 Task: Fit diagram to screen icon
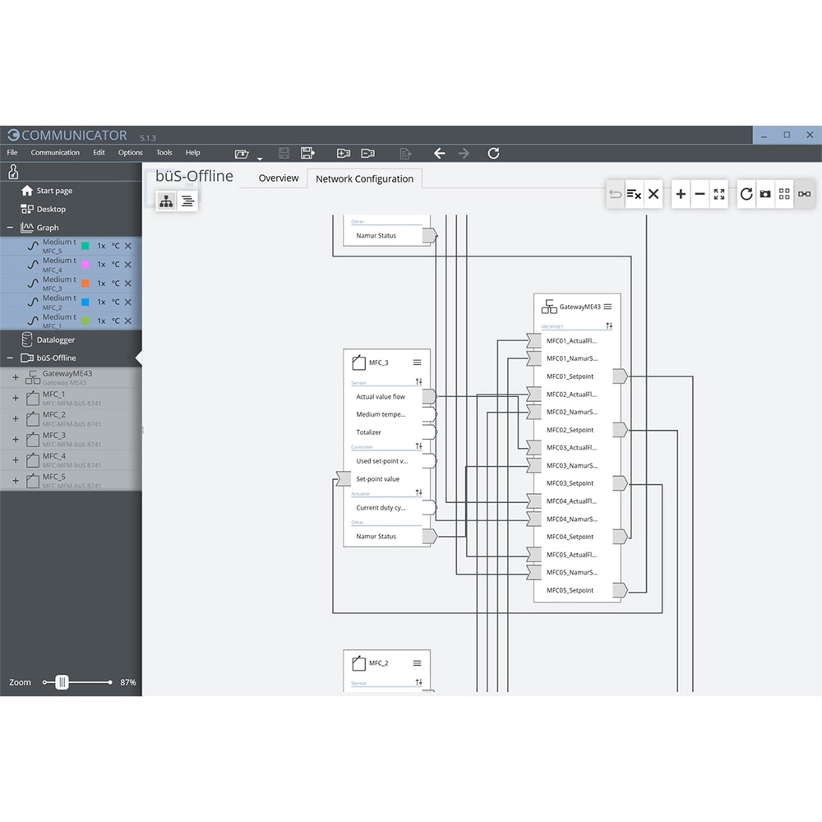tap(719, 195)
